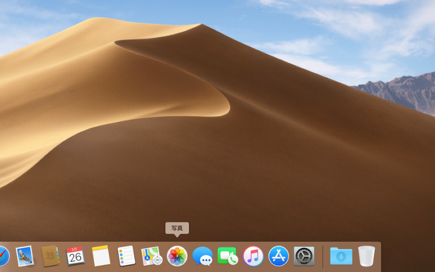Open the App Store icon
The width and height of the screenshot is (435, 272).
[x=278, y=256]
